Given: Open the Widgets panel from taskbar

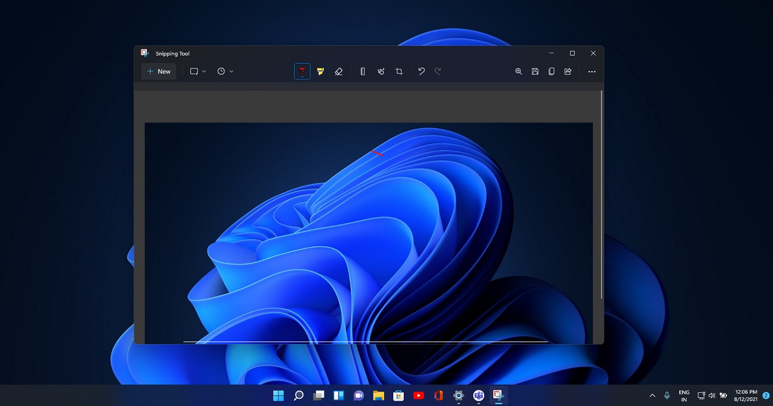Looking at the screenshot, I should pos(339,395).
